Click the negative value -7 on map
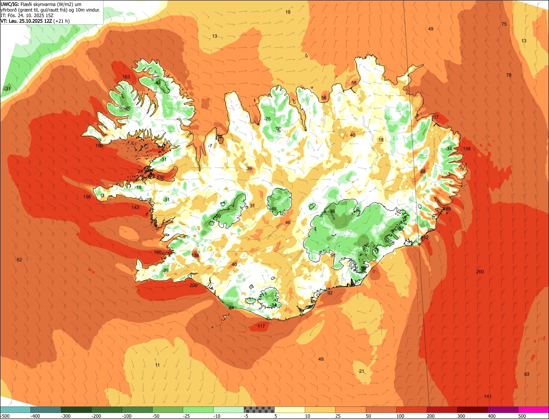 click(210, 146)
